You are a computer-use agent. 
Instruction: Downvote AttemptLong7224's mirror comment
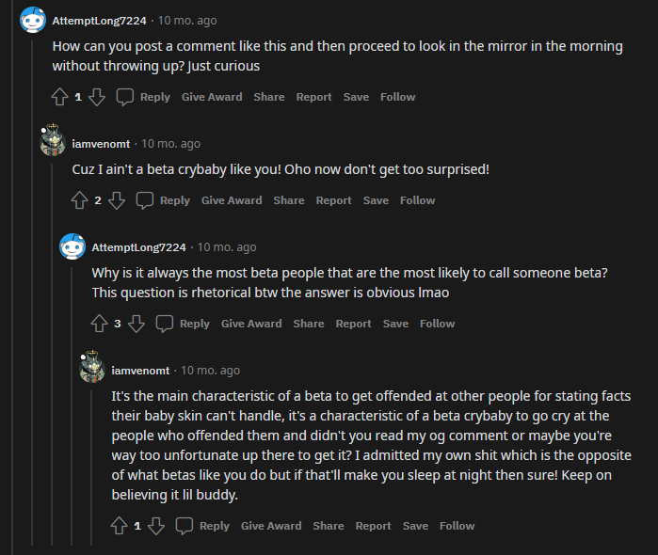(96, 97)
